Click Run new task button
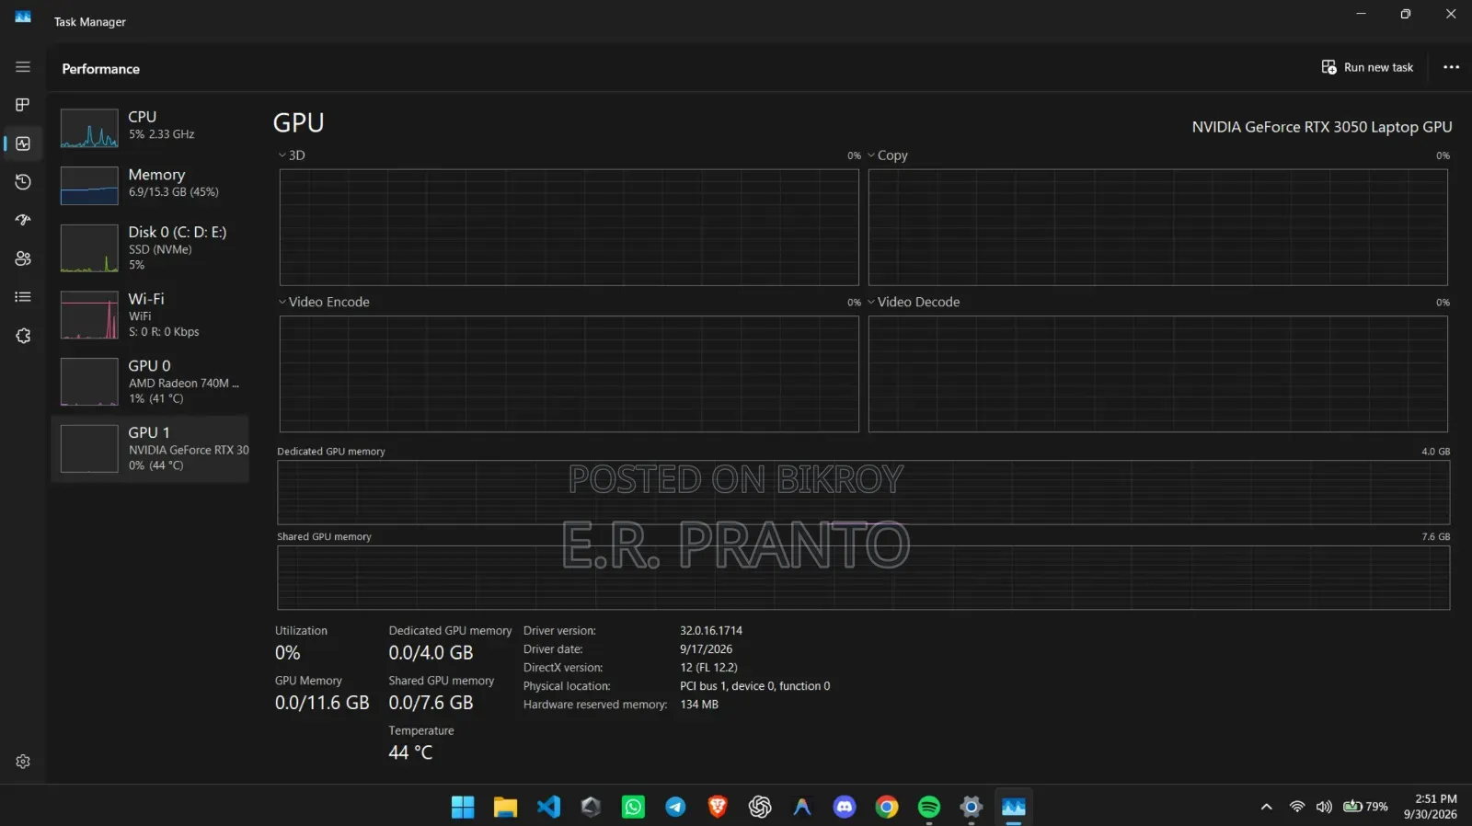The height and width of the screenshot is (826, 1472). (x=1367, y=67)
